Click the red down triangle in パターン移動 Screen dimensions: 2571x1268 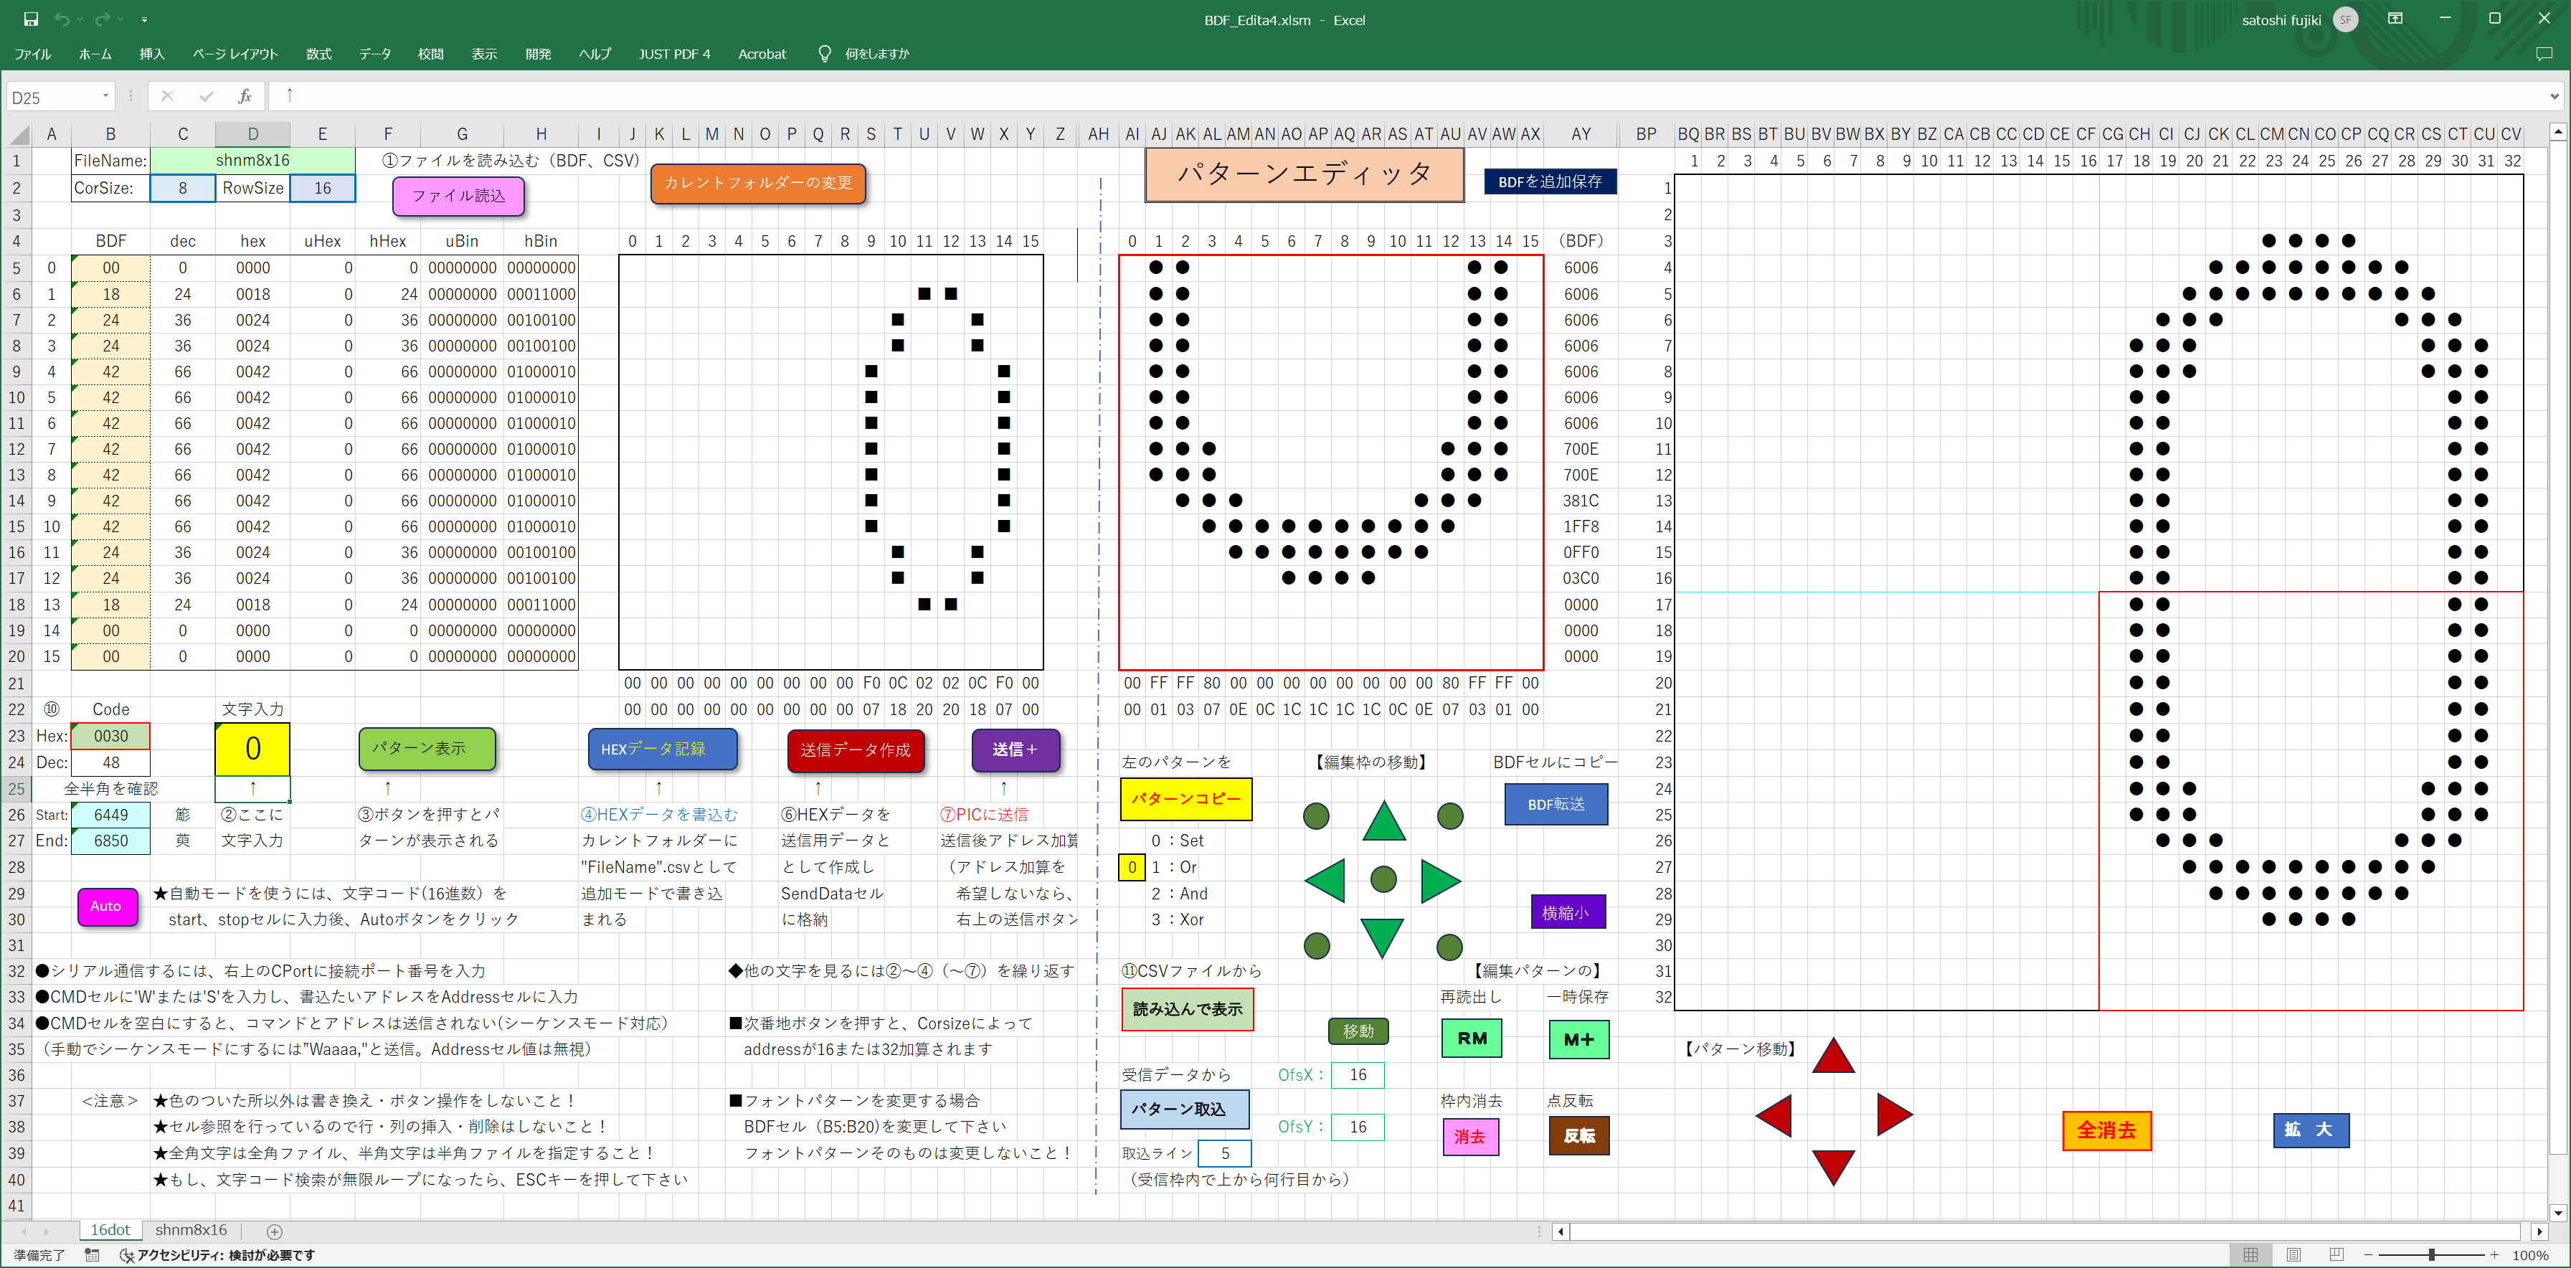click(x=1834, y=1167)
